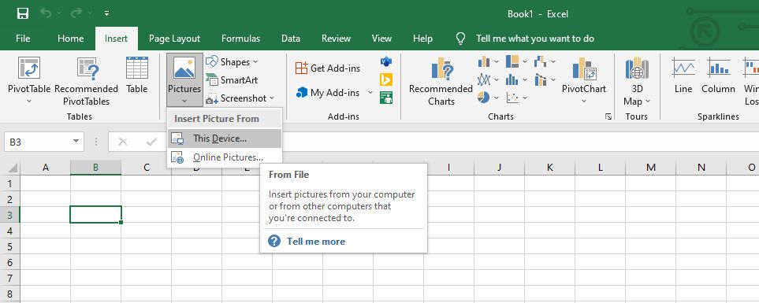Screen dimensions: 759x303
Task: Open the Screenshot dropdown
Action: click(x=240, y=98)
